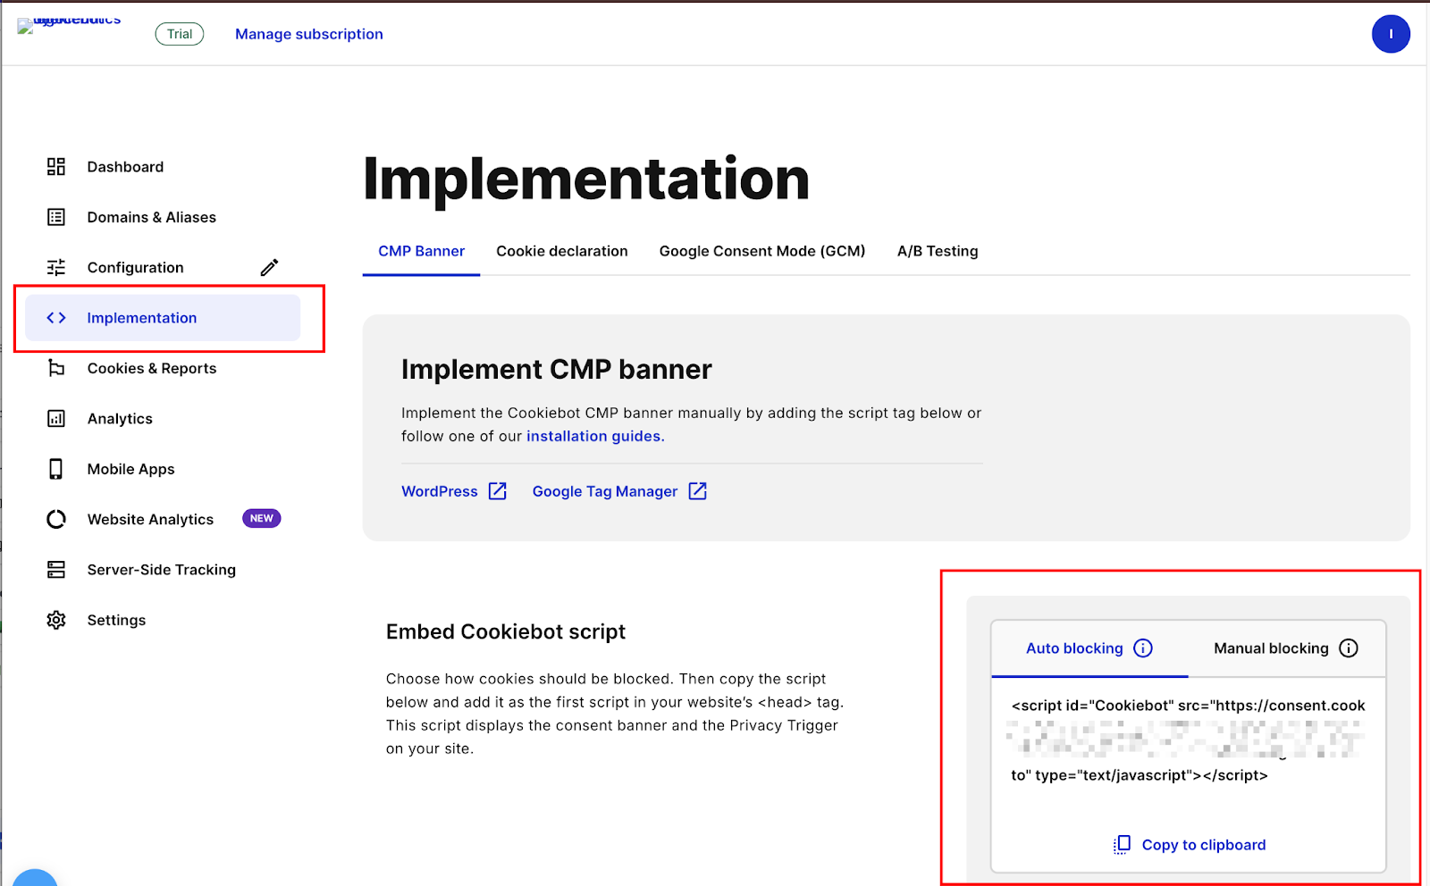Open the A/B Testing tab
The width and height of the screenshot is (1430, 886).
coord(938,251)
